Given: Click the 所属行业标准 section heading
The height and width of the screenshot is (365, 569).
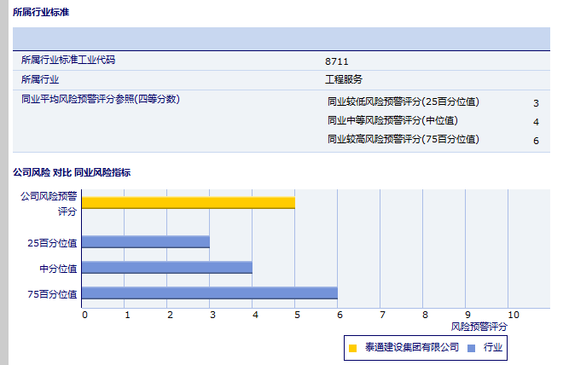Looking at the screenshot, I should pyautogui.click(x=41, y=12).
